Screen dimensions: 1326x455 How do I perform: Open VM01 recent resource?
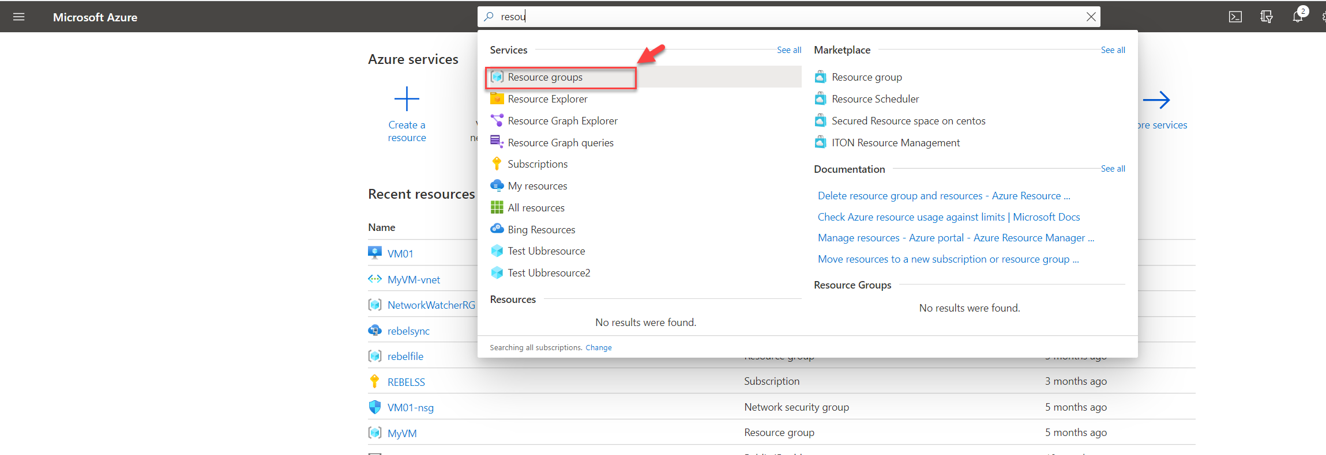400,254
